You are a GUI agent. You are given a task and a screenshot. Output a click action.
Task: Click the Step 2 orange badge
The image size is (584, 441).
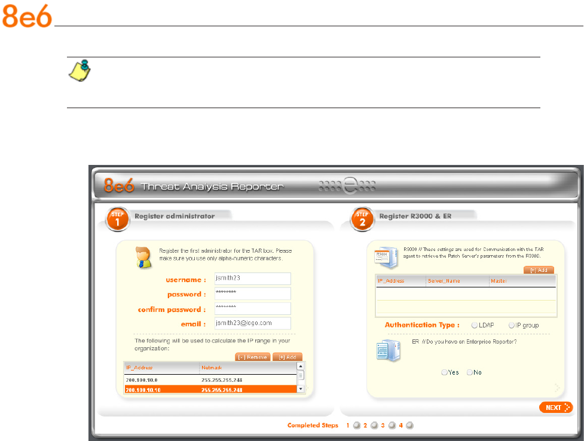pyautogui.click(x=362, y=219)
